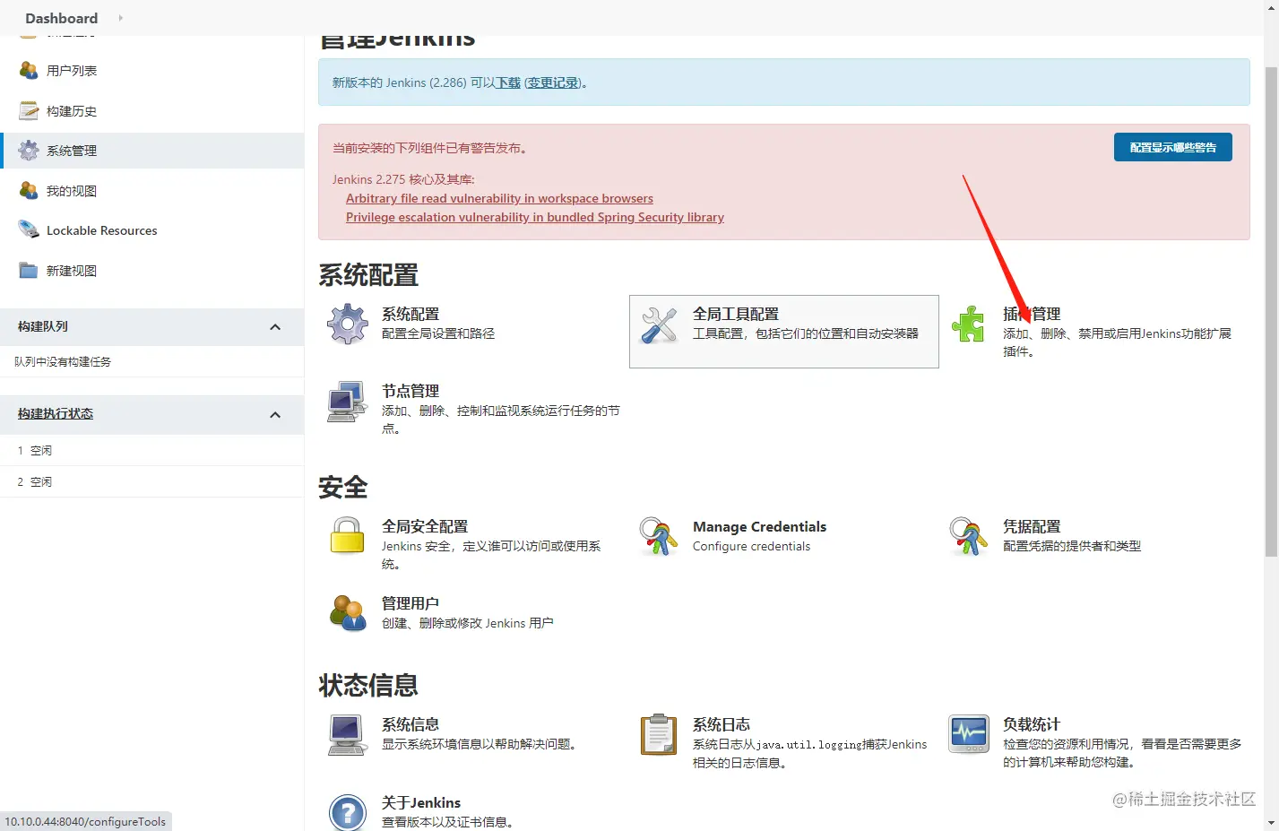Click the 管理用户 people icon

(348, 613)
